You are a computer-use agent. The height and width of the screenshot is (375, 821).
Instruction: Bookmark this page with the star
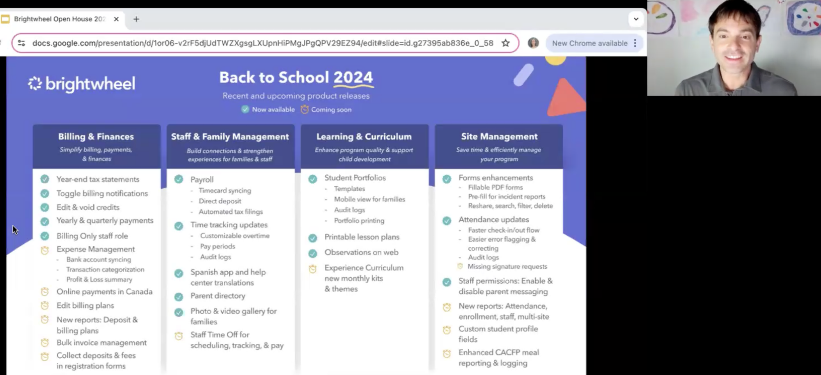tap(506, 43)
